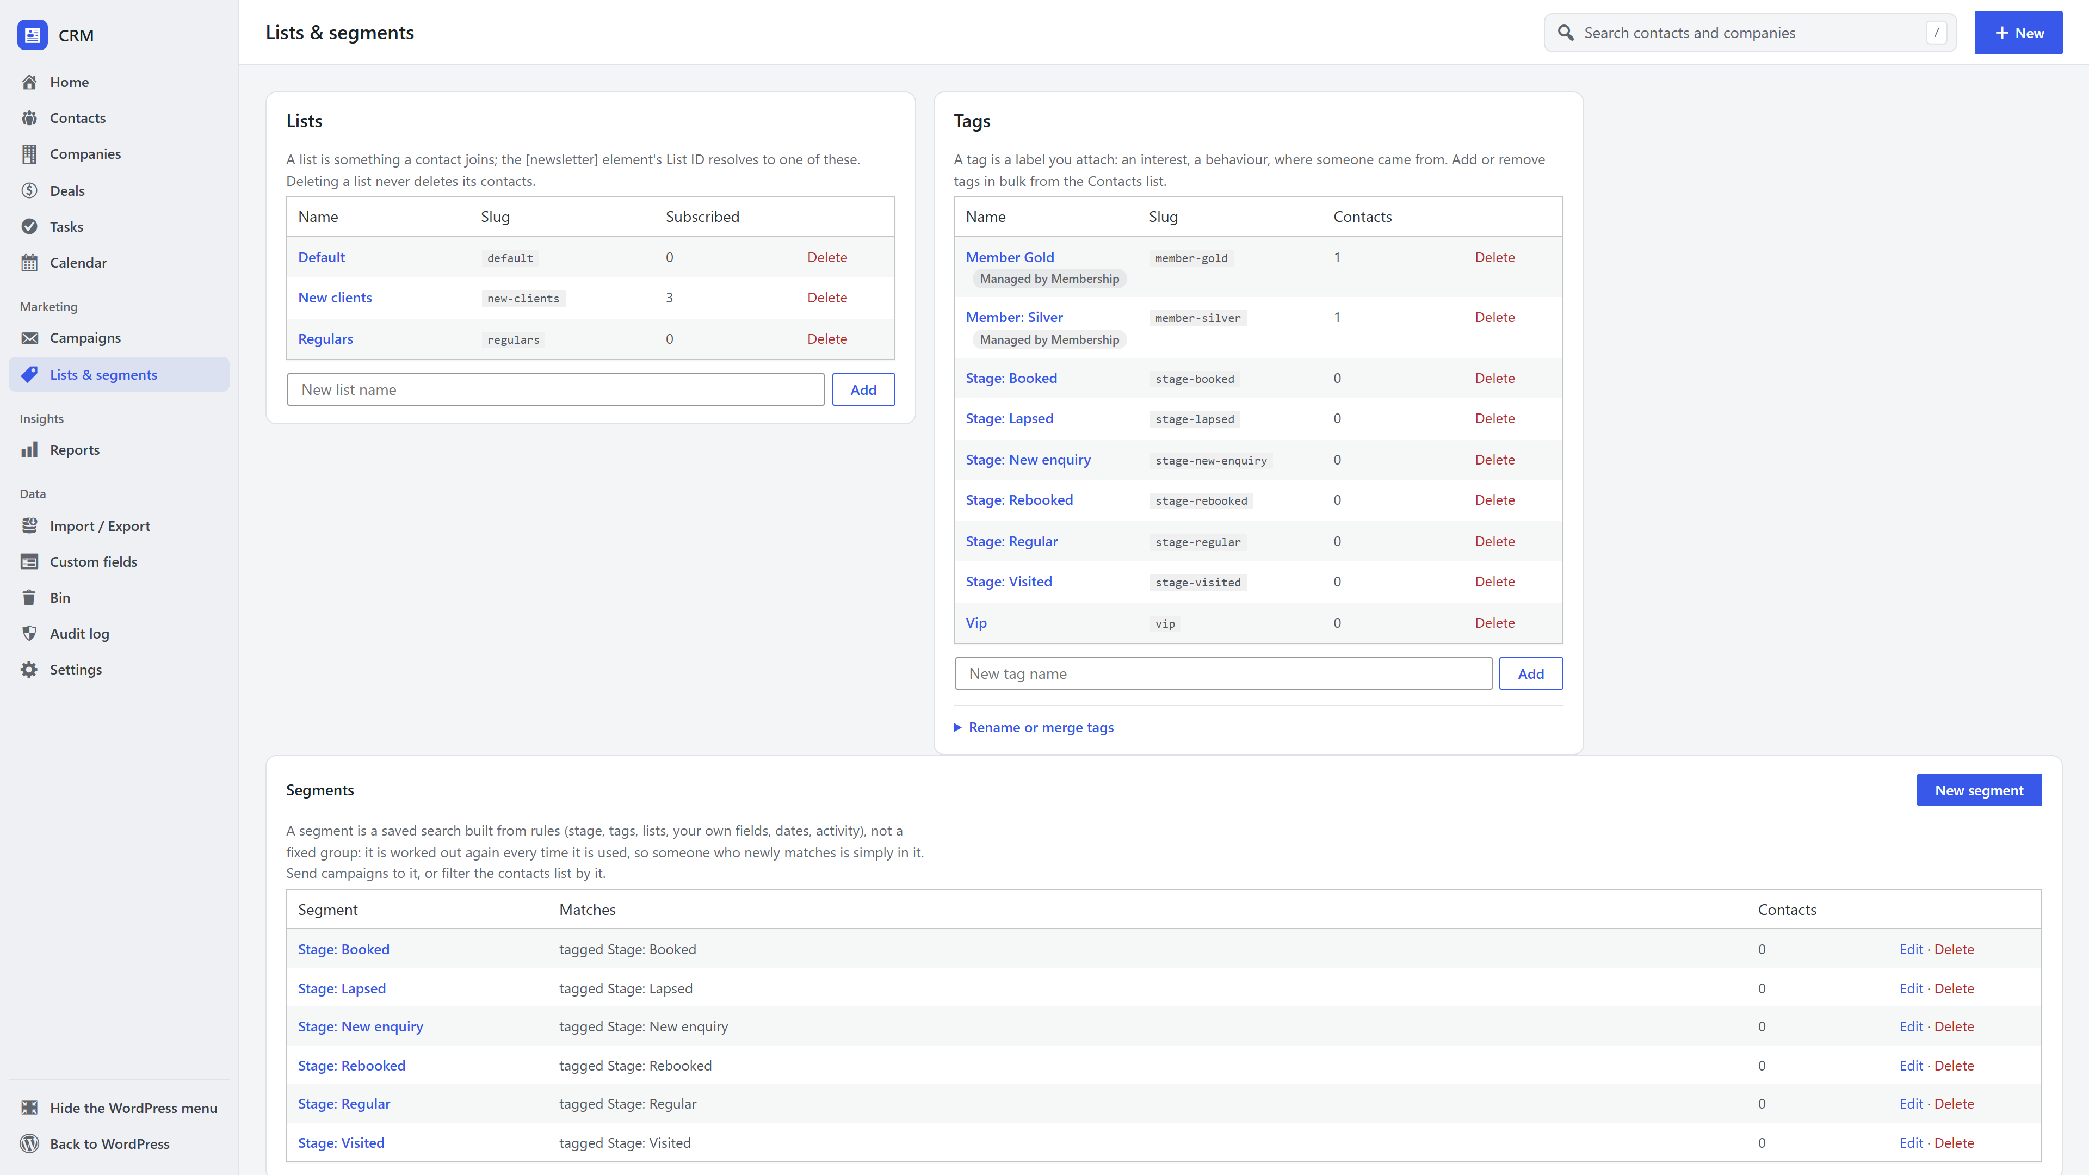2089x1175 pixels.
Task: Click the search magnifier icon
Action: tap(1565, 33)
